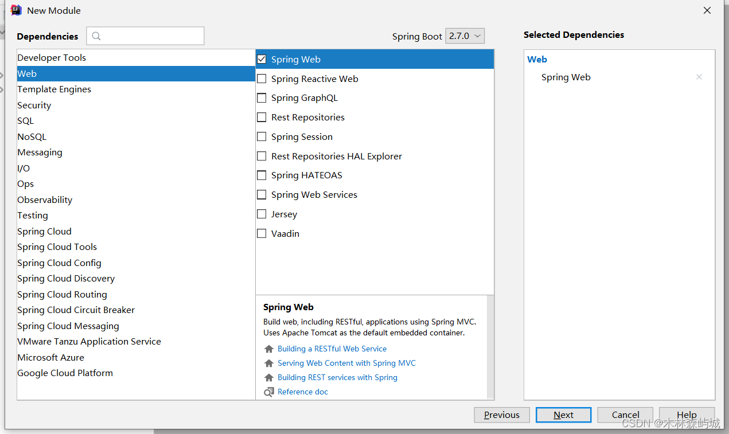
Task: Open Building REST services with Spring link
Action: pyautogui.click(x=337, y=377)
